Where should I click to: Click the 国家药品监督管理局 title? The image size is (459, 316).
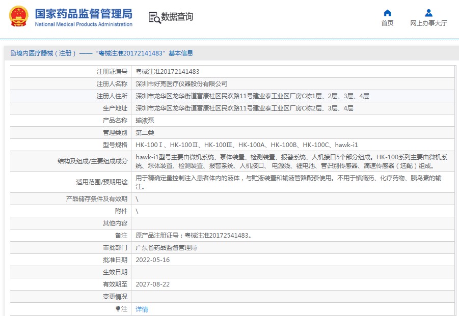[84, 14]
